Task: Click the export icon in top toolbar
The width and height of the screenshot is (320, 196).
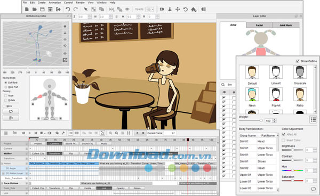Action: point(58,10)
